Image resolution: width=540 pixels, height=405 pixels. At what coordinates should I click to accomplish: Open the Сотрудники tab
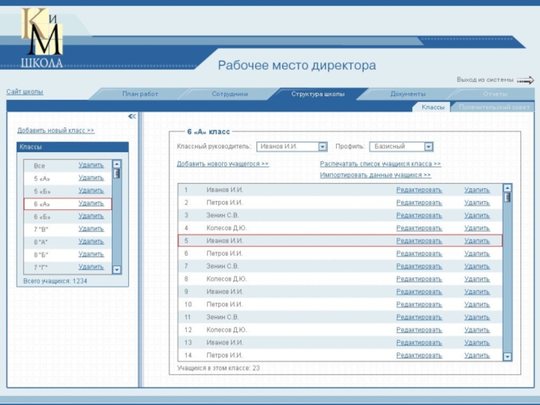(230, 94)
